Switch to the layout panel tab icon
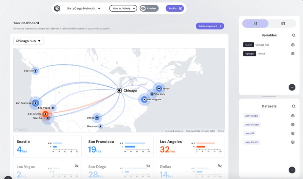Screen dimensions: 303x179 (x=283, y=23)
